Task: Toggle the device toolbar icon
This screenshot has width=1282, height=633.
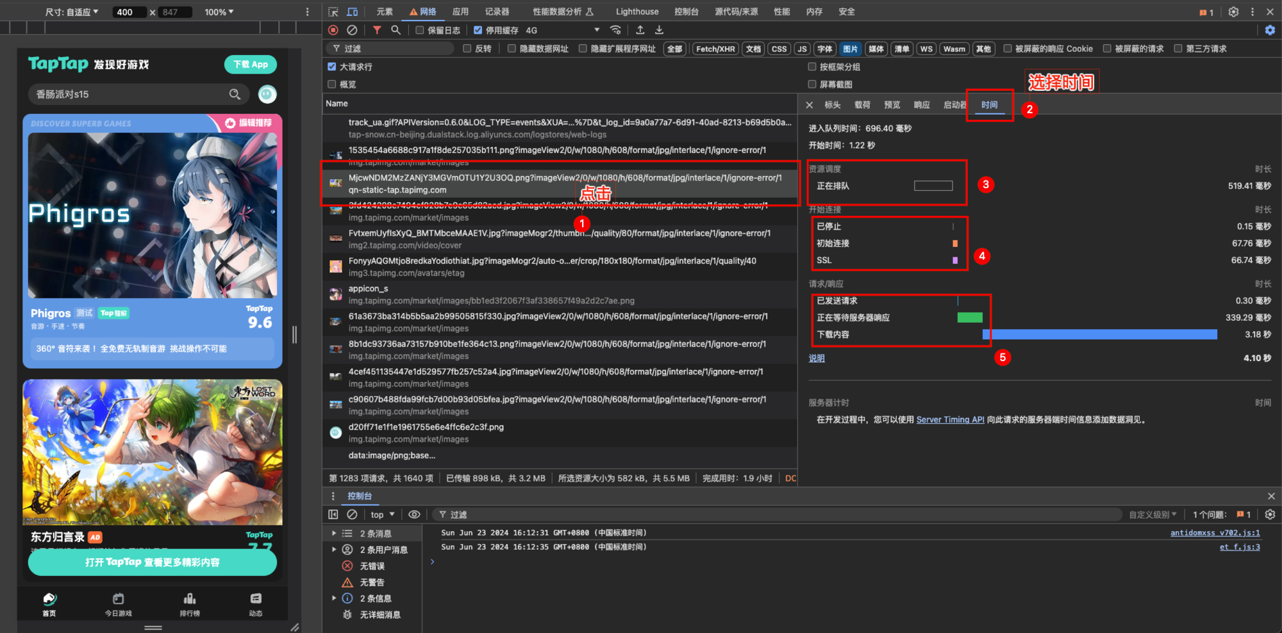Action: [352, 12]
